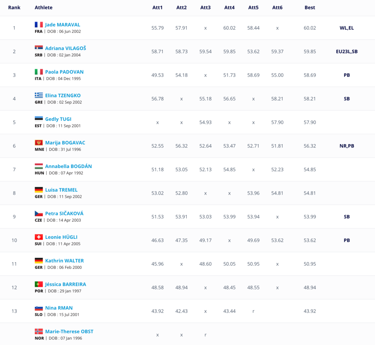
Task: Click the French flag beside Jade MARAVAL
Action: click(39, 25)
